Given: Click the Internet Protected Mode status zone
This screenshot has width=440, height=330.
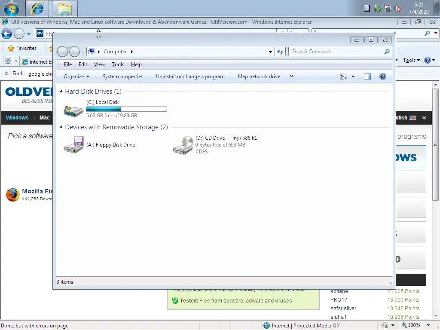Looking at the screenshot, I should (302, 326).
